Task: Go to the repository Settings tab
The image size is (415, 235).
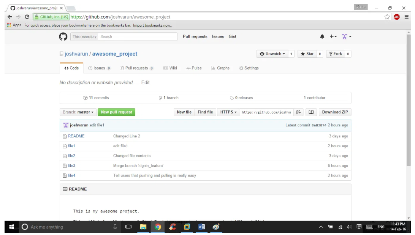Action: pos(249,68)
